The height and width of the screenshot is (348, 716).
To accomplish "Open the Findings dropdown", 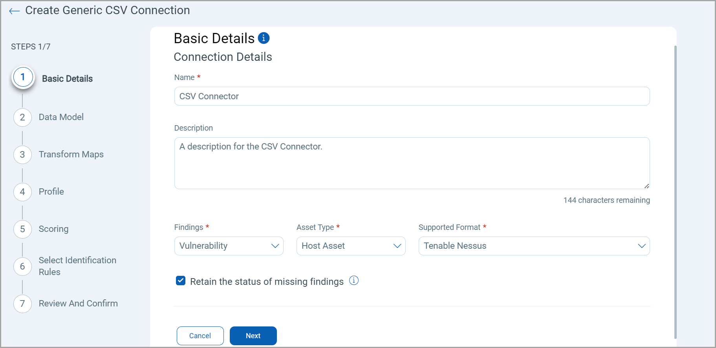I will click(229, 246).
